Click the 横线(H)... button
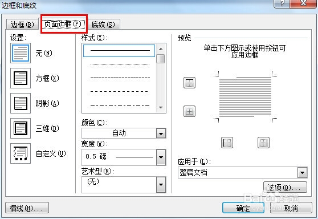Viewport: 318px width, 219px height. pyautogui.click(x=27, y=208)
